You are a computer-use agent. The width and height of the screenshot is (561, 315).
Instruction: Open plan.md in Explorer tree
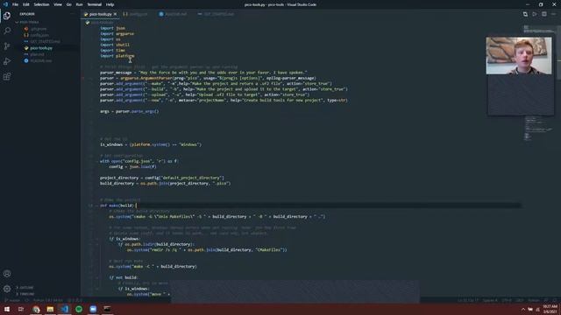tap(37, 54)
